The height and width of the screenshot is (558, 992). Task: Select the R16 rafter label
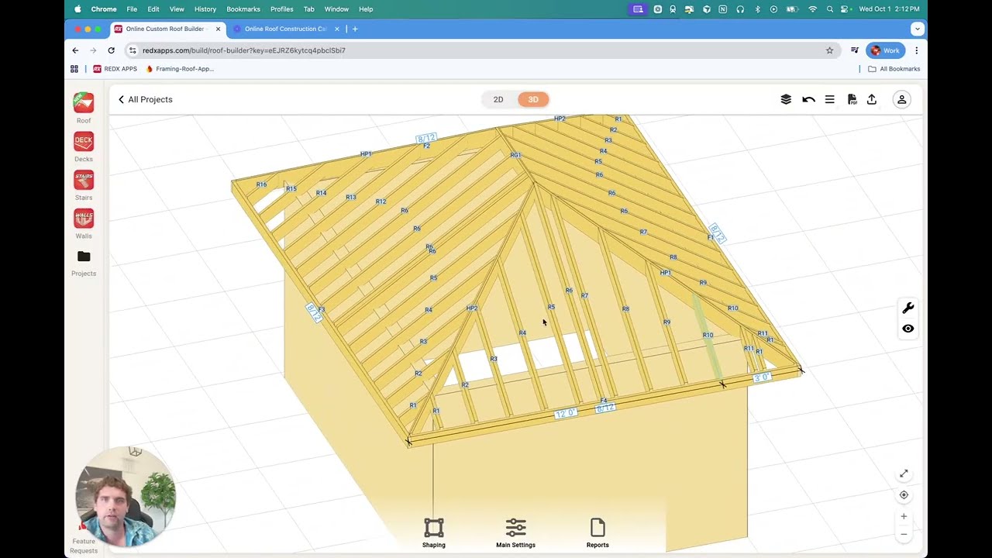coord(261,184)
